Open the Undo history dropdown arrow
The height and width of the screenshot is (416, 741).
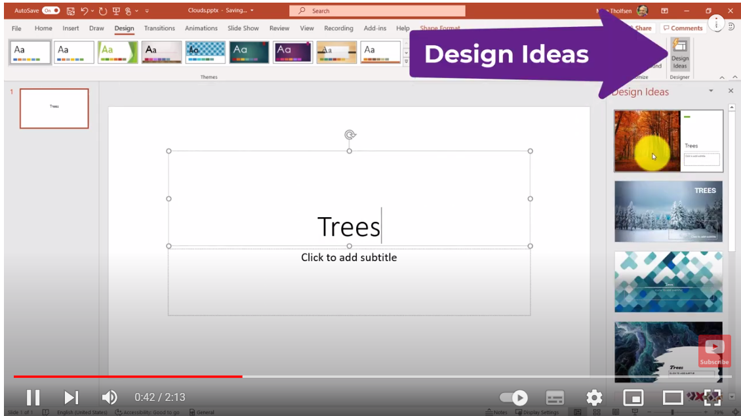click(92, 10)
